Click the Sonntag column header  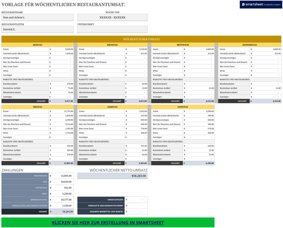183,107
